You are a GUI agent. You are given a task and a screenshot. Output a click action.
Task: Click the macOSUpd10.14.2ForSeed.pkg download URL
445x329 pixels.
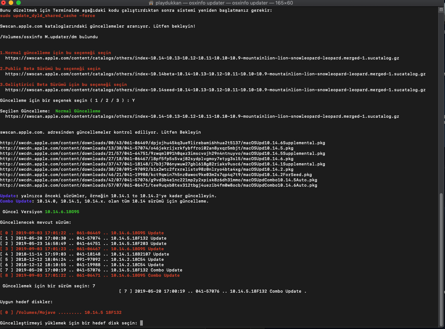[x=156, y=175]
